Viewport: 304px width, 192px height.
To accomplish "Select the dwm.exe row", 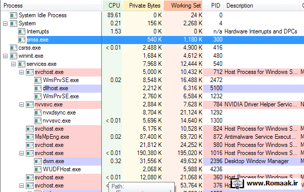I will [x=152, y=162].
